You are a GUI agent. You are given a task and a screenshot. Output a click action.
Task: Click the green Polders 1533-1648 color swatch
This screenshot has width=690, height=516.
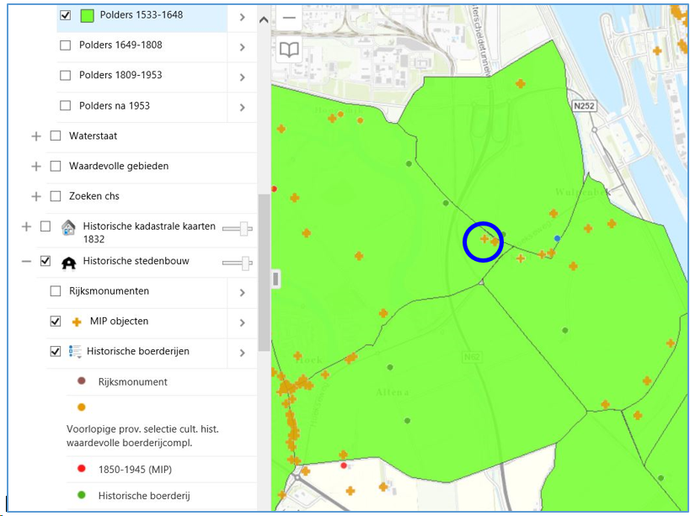tap(87, 16)
